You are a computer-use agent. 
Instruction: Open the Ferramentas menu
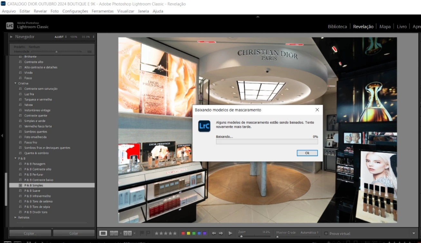click(x=102, y=11)
